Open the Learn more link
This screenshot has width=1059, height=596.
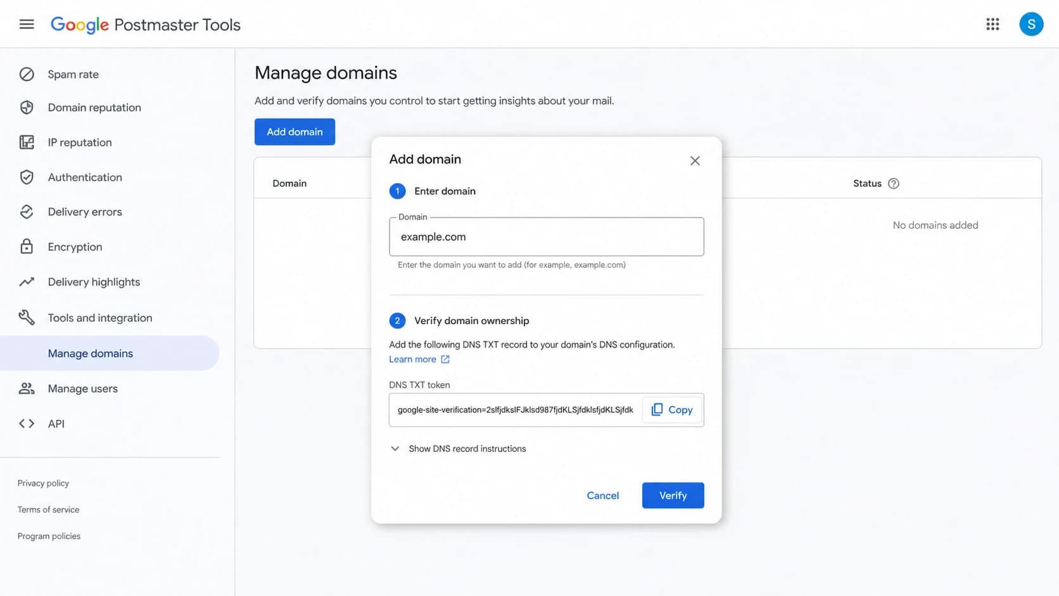click(412, 359)
